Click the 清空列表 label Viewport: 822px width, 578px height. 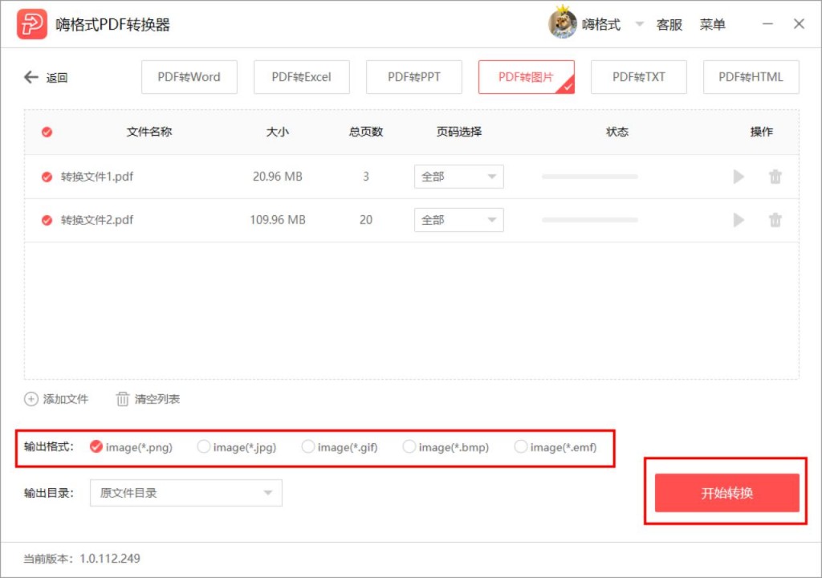pos(157,399)
